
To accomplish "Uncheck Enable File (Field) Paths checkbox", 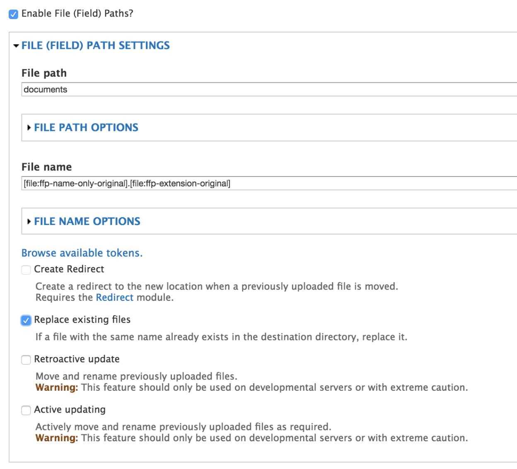I will click(14, 14).
